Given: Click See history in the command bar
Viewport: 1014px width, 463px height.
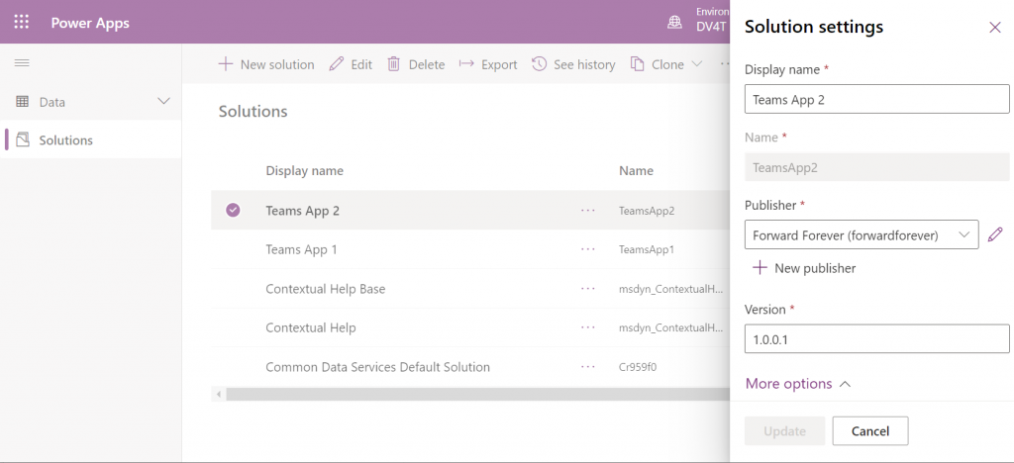Looking at the screenshot, I should pyautogui.click(x=573, y=64).
